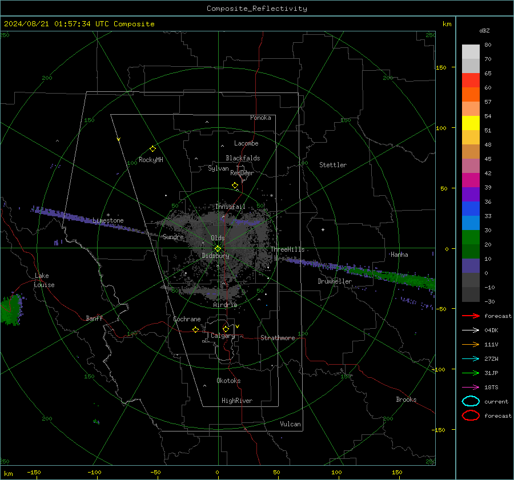Click the Hanna label on the map
Viewport: 514px width, 480px height.
pyautogui.click(x=399, y=255)
